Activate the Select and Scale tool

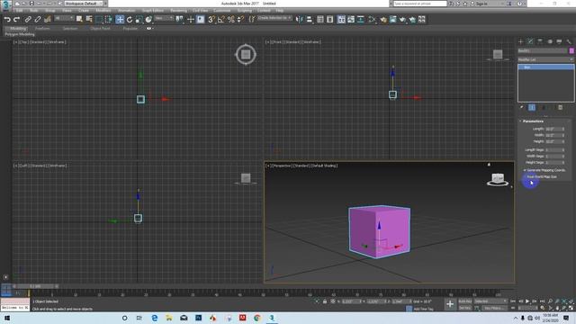pos(139,20)
